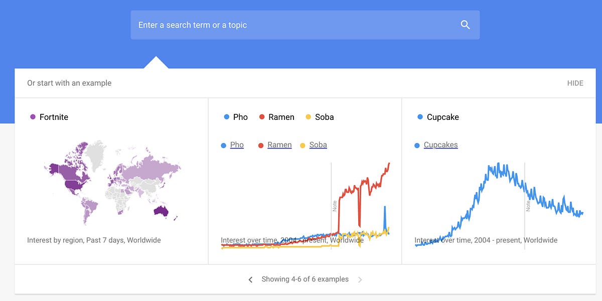The image size is (602, 301).
Task: Open the underlined Cupcakes link
Action: (x=440, y=144)
